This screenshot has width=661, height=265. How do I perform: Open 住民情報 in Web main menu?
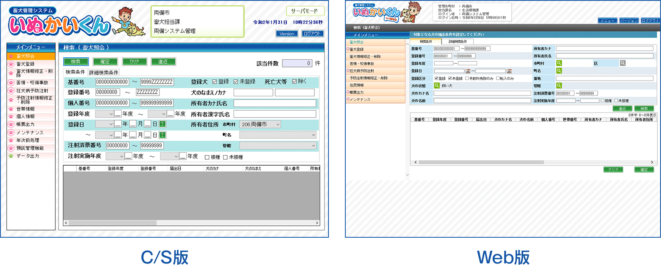point(376,85)
